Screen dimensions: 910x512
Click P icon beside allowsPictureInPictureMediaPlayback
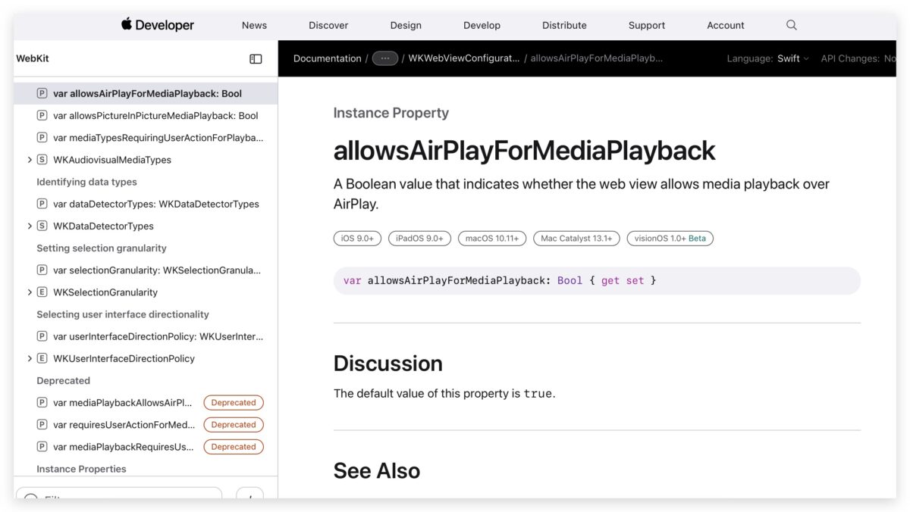coord(42,116)
